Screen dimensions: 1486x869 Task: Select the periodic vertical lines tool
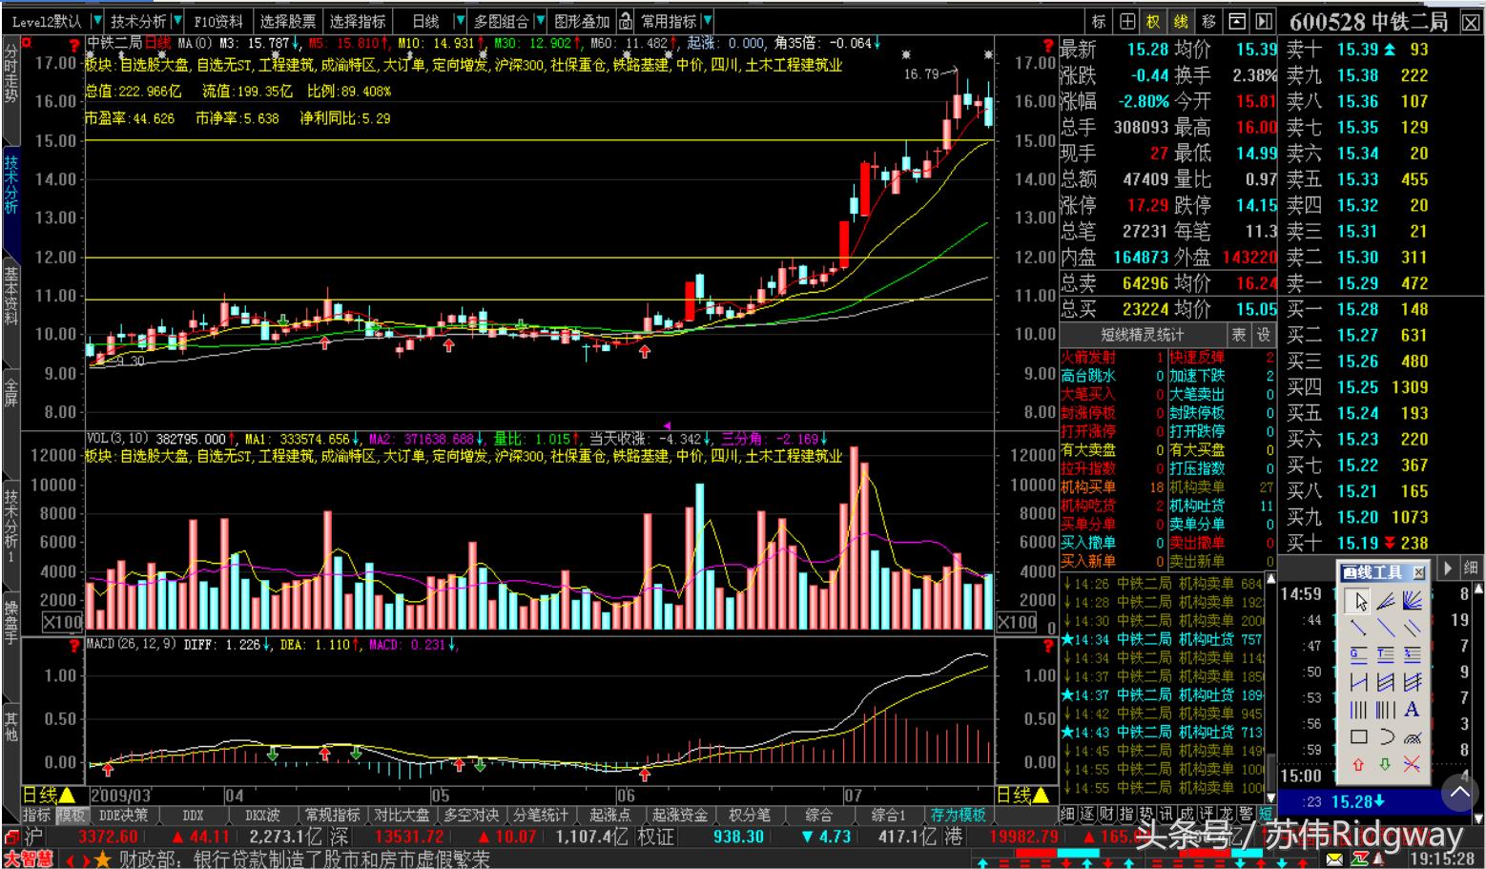point(1359,710)
